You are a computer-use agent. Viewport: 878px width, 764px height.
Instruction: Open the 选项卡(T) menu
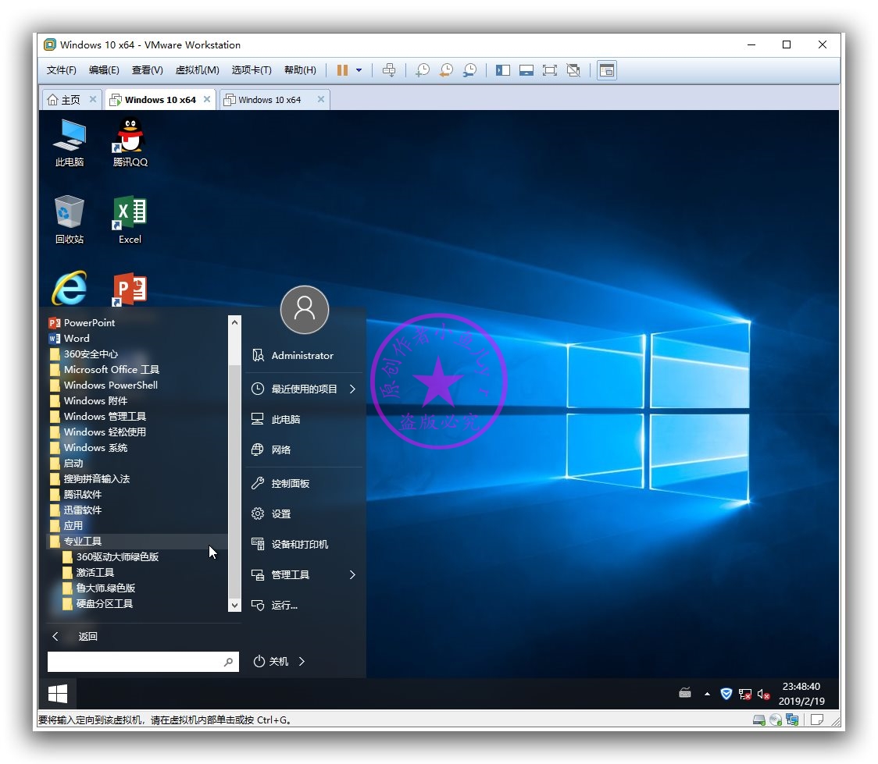point(252,70)
